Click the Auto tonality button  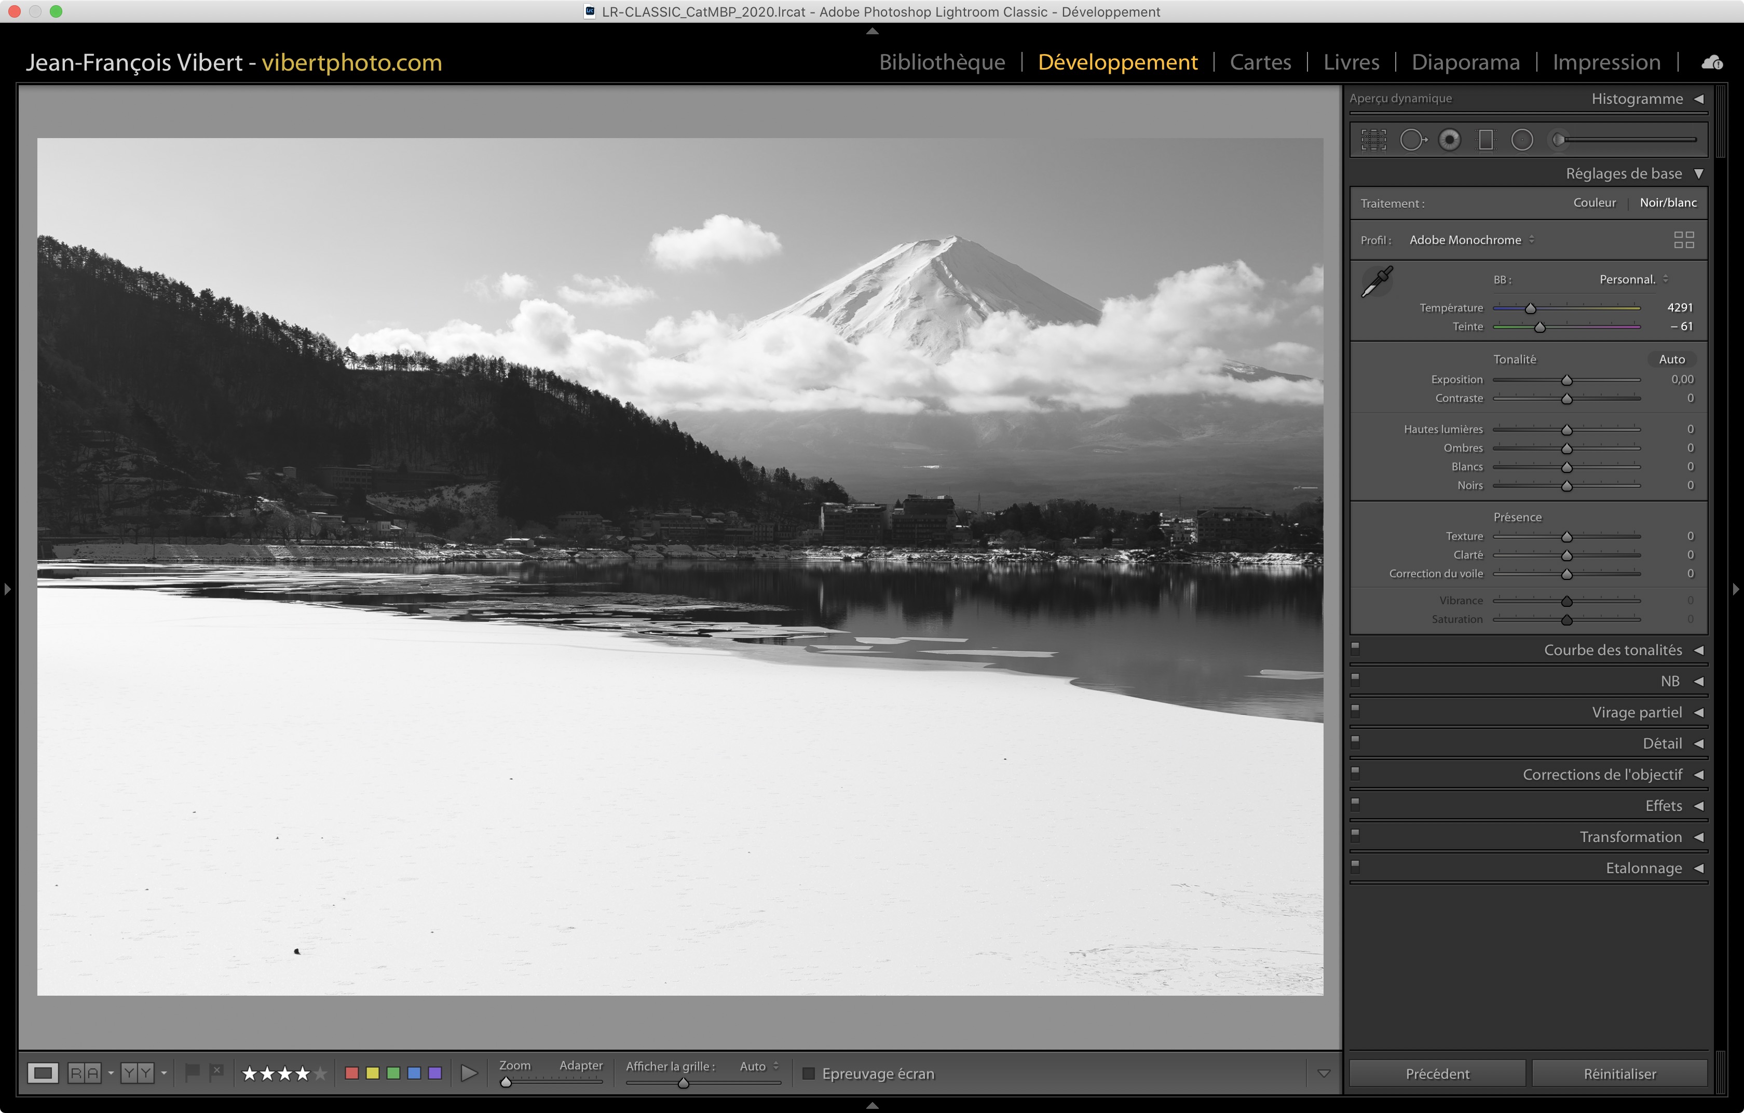[1671, 359]
